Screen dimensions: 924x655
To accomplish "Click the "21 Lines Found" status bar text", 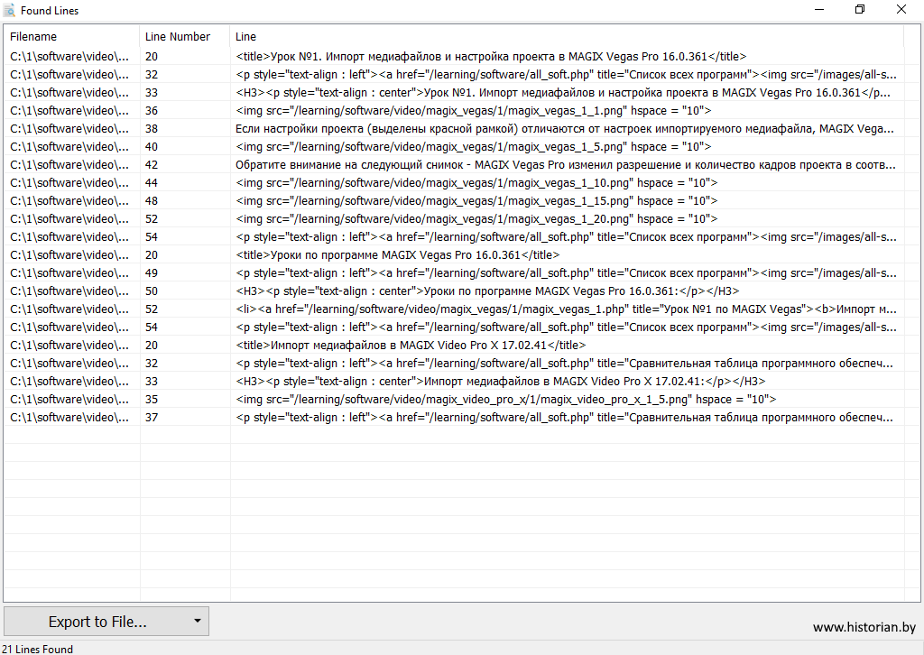I will (x=37, y=649).
